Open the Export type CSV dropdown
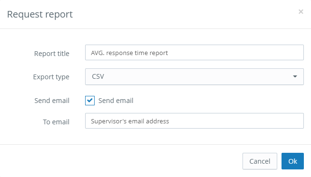Screen dimensions: 311x177 [194, 76]
